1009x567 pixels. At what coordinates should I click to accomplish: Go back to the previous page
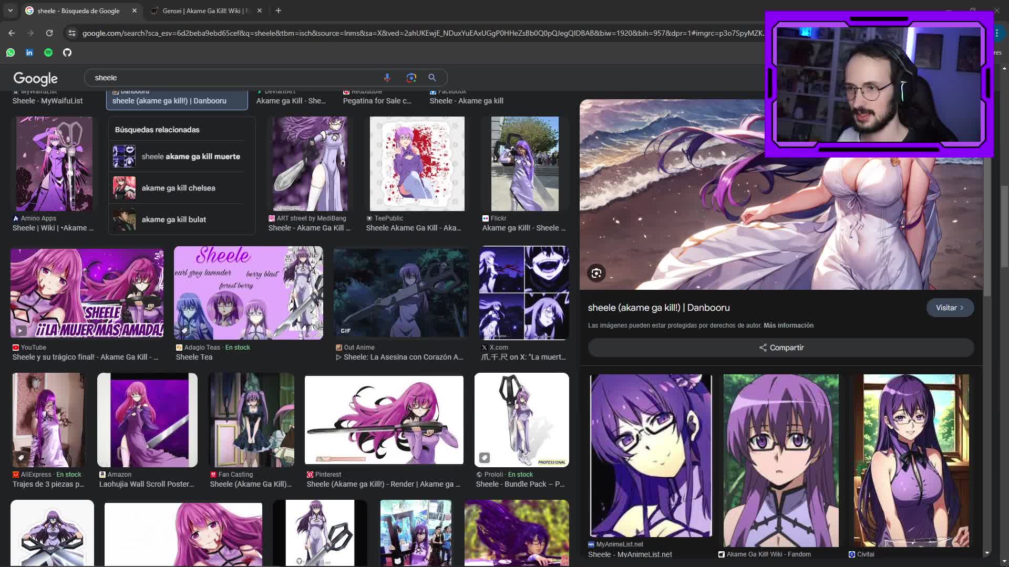tap(12, 33)
